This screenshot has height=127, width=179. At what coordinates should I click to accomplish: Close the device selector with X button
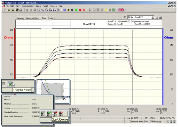coord(160,18)
